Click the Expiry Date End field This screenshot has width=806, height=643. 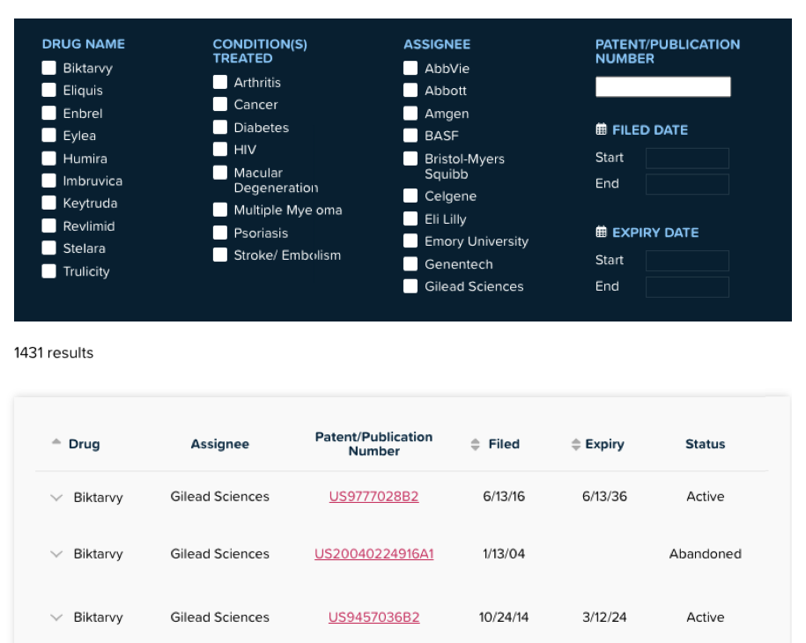click(687, 287)
